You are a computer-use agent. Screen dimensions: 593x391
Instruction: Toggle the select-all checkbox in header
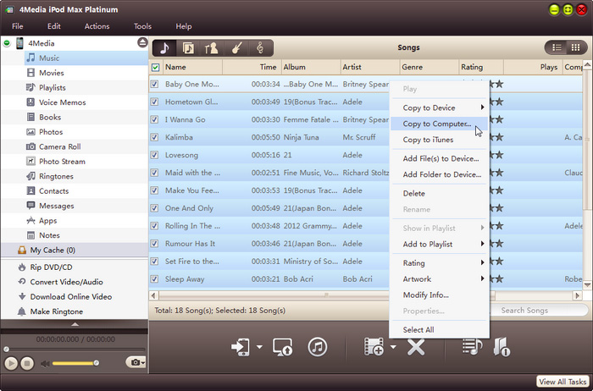155,67
